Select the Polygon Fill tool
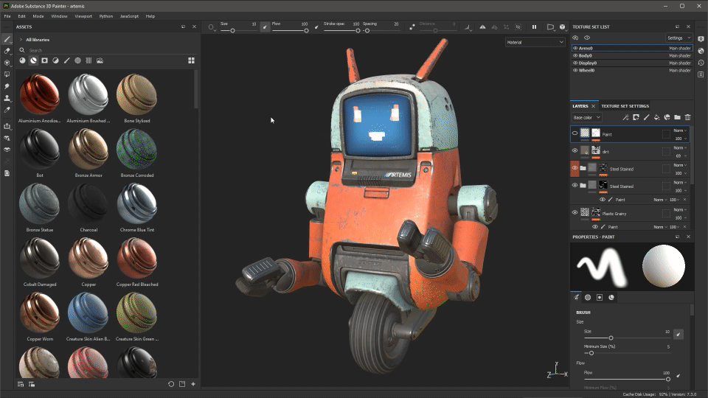Image resolution: width=708 pixels, height=398 pixels. point(7,74)
